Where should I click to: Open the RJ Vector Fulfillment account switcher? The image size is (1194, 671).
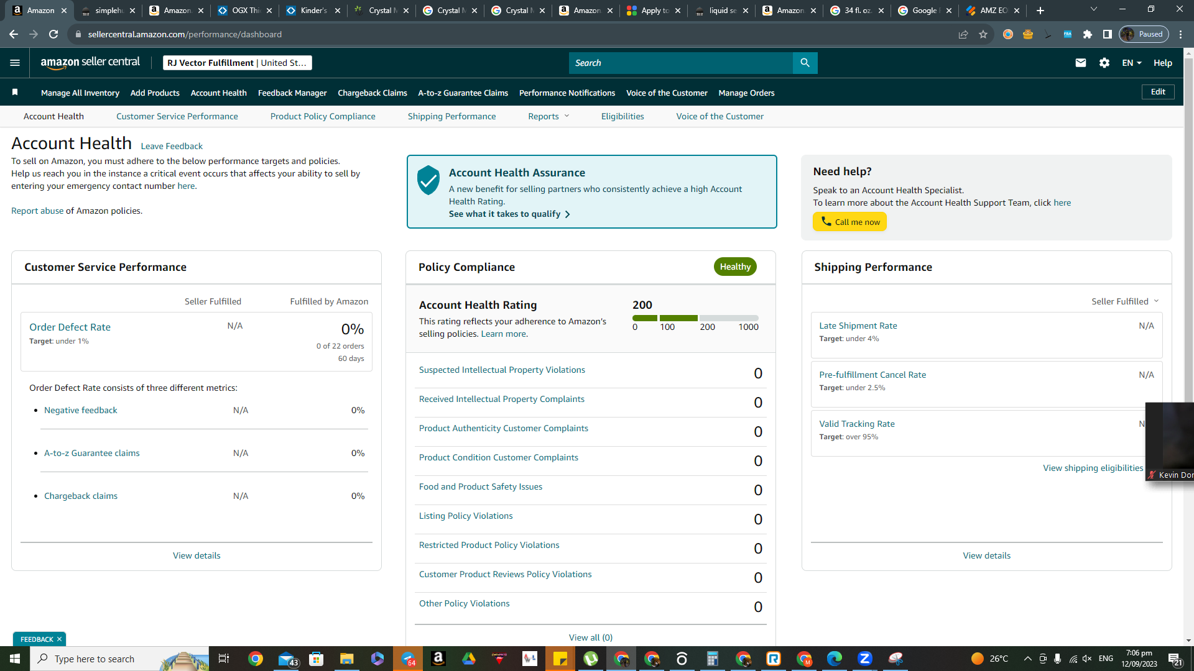[x=237, y=63]
